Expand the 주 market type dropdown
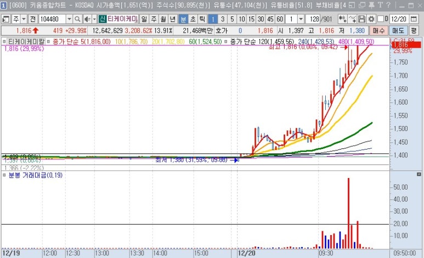 coord(24,19)
